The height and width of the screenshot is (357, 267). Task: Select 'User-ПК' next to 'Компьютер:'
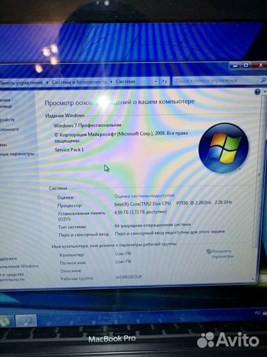click(x=123, y=254)
